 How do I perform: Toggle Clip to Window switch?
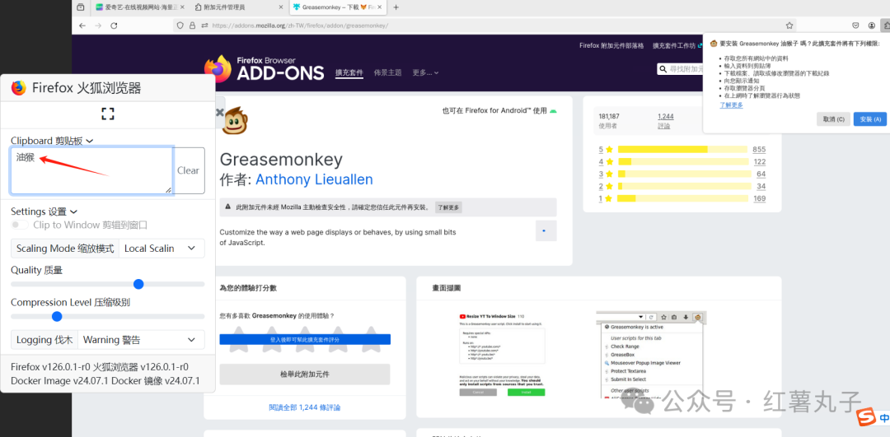click(20, 225)
